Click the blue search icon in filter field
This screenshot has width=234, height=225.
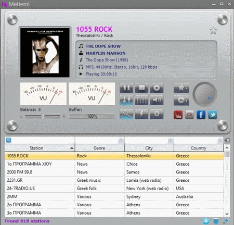click(8, 140)
